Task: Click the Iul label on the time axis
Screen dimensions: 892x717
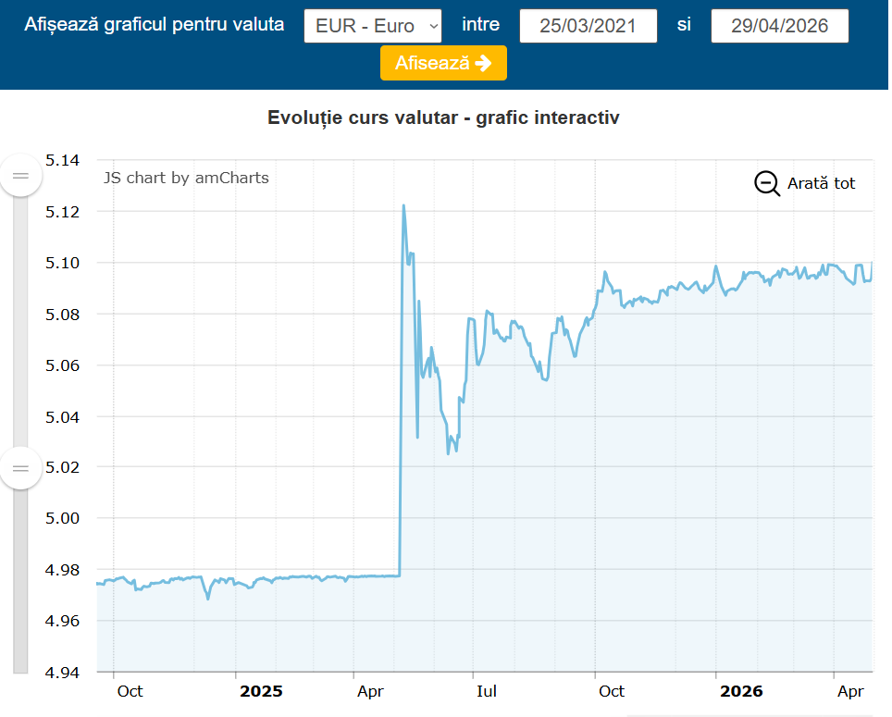Action: (487, 691)
